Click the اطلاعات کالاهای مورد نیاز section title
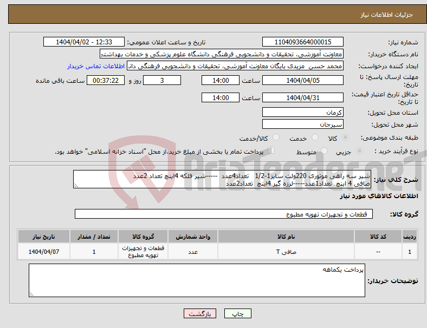 point(379,196)
